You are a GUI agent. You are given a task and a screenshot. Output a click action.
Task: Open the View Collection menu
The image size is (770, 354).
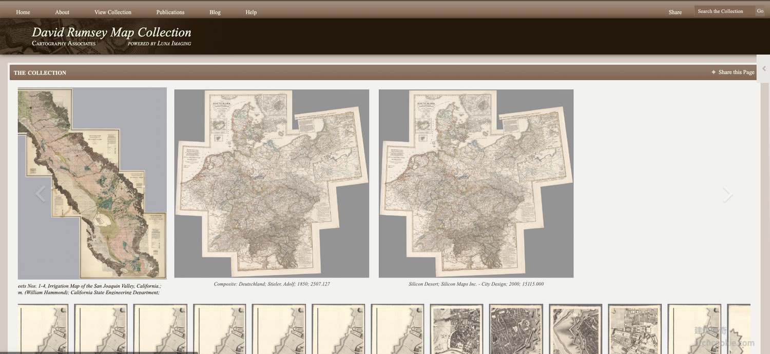coord(113,12)
